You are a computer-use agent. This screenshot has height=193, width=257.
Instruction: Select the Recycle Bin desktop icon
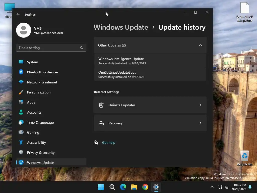244,158
